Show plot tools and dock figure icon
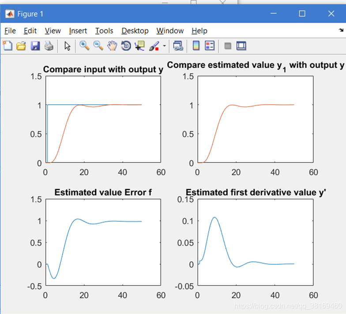346x314 pixels. tap(241, 46)
